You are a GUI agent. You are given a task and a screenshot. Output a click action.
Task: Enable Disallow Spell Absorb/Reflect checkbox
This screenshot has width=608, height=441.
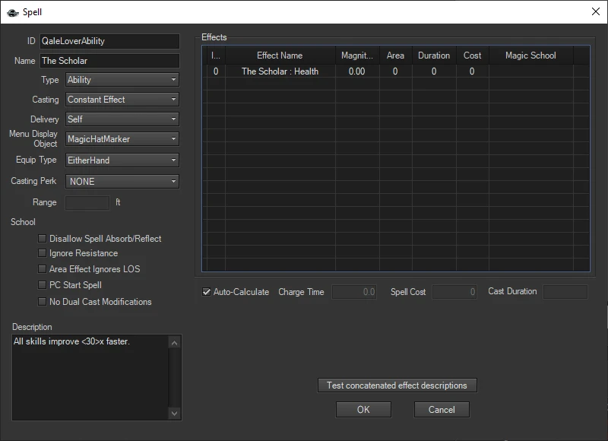(42, 238)
